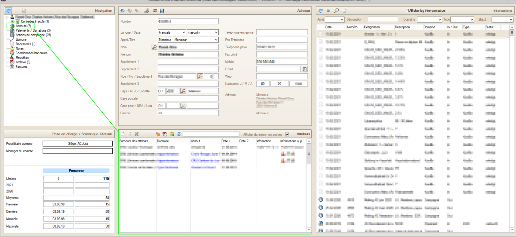
Task: Click the magnifier lookup icon beside the street field
Action: point(200,76)
